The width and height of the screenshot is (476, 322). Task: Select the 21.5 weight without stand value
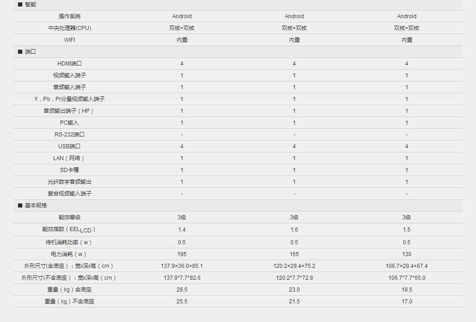click(x=294, y=302)
